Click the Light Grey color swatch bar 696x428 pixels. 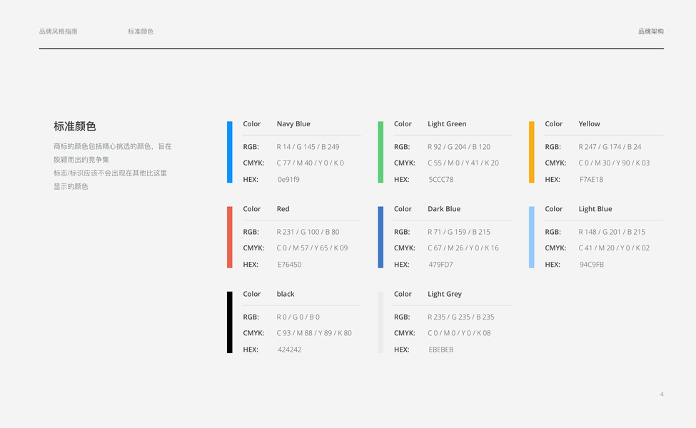tap(380, 322)
